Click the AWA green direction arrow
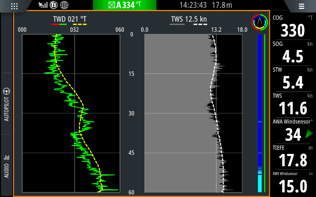The height and width of the screenshot is (197, 316). click(309, 133)
